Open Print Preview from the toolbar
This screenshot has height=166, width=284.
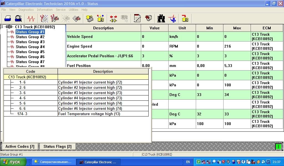click(18, 19)
